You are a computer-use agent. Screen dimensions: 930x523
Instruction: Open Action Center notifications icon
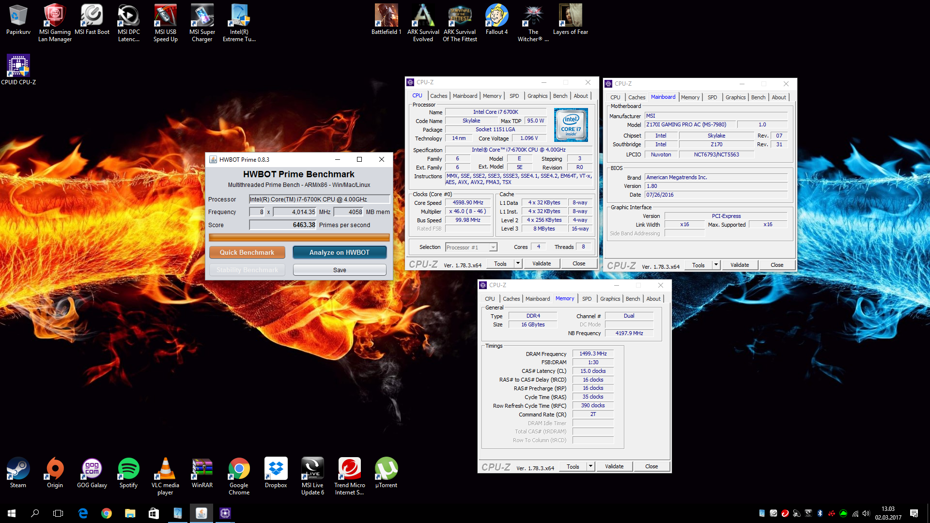tap(914, 513)
